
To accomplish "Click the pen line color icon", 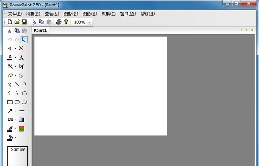I will (x=10, y=129).
